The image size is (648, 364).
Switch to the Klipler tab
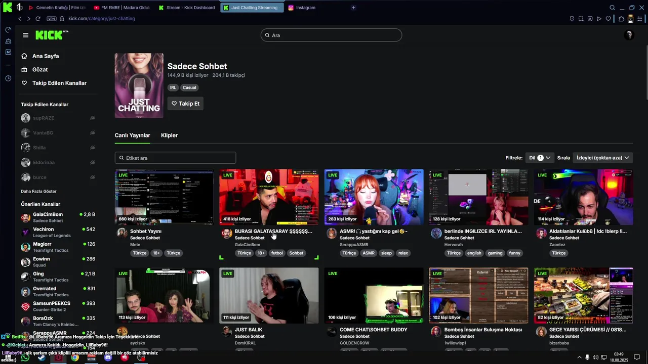169,135
